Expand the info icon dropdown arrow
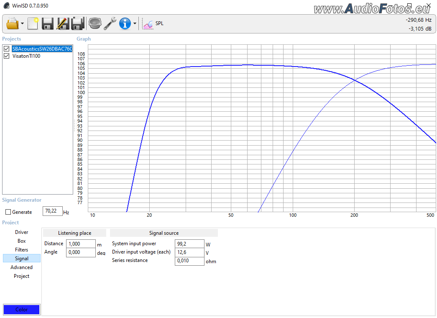The image size is (437, 318). 135,24
